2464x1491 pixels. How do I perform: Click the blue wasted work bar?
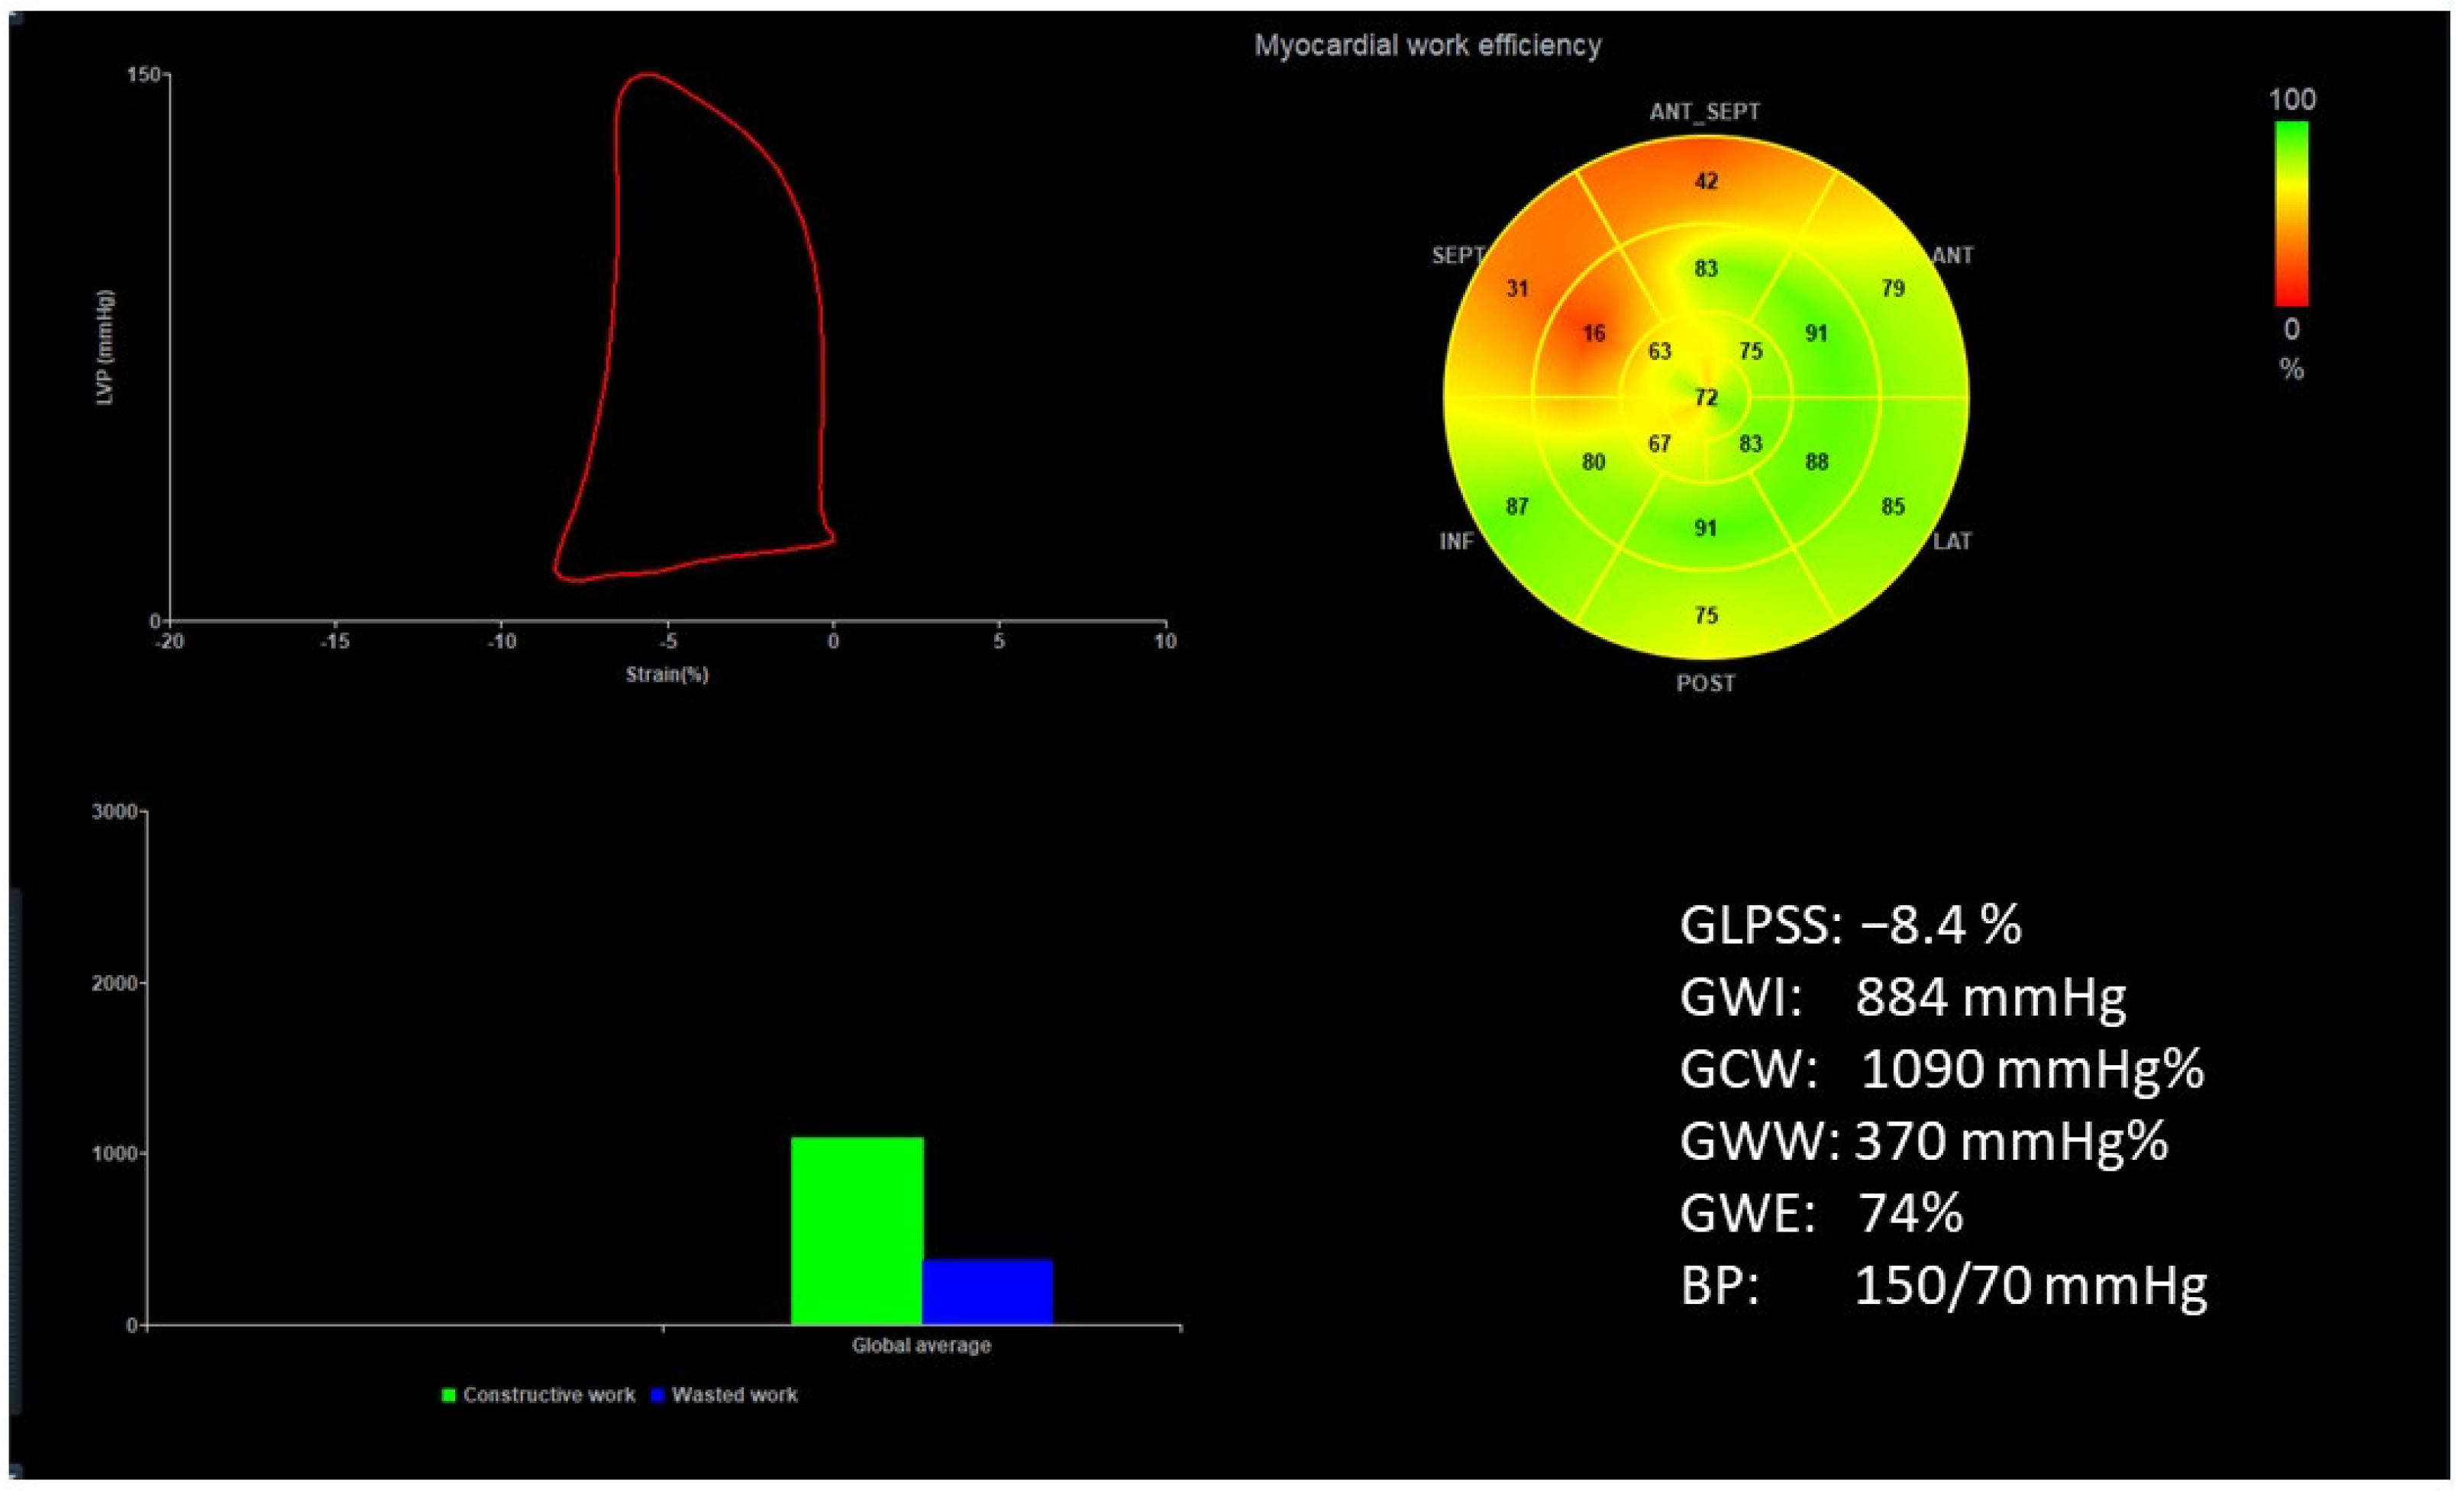click(987, 1292)
